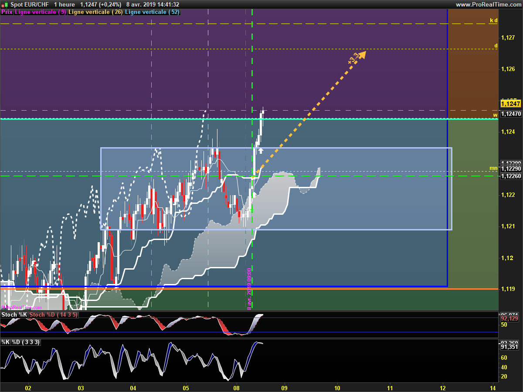Click the date axis label 05
This screenshot has width=523, height=392.
tap(186, 387)
